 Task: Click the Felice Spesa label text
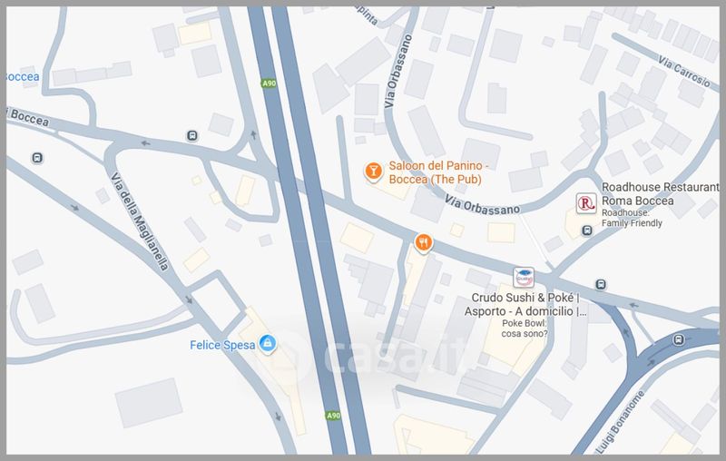pyautogui.click(x=222, y=345)
